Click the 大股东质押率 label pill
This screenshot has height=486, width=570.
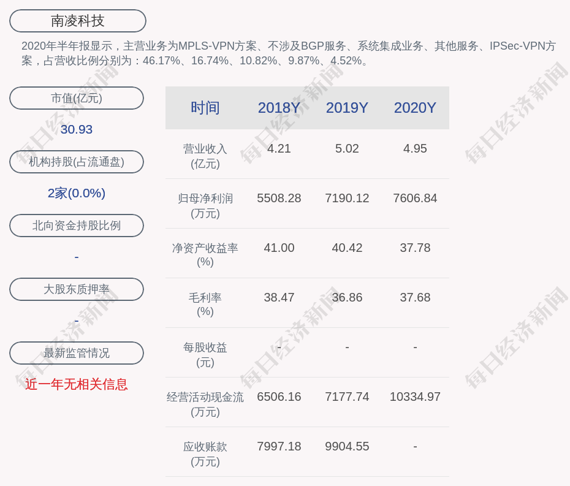pos(77,289)
